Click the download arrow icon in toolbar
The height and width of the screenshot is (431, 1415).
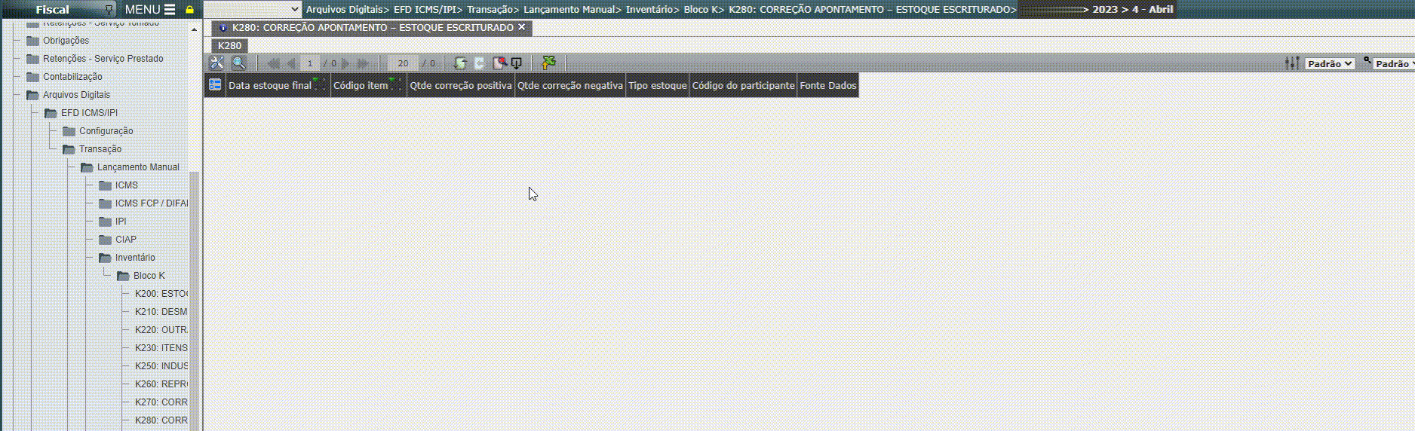point(517,63)
